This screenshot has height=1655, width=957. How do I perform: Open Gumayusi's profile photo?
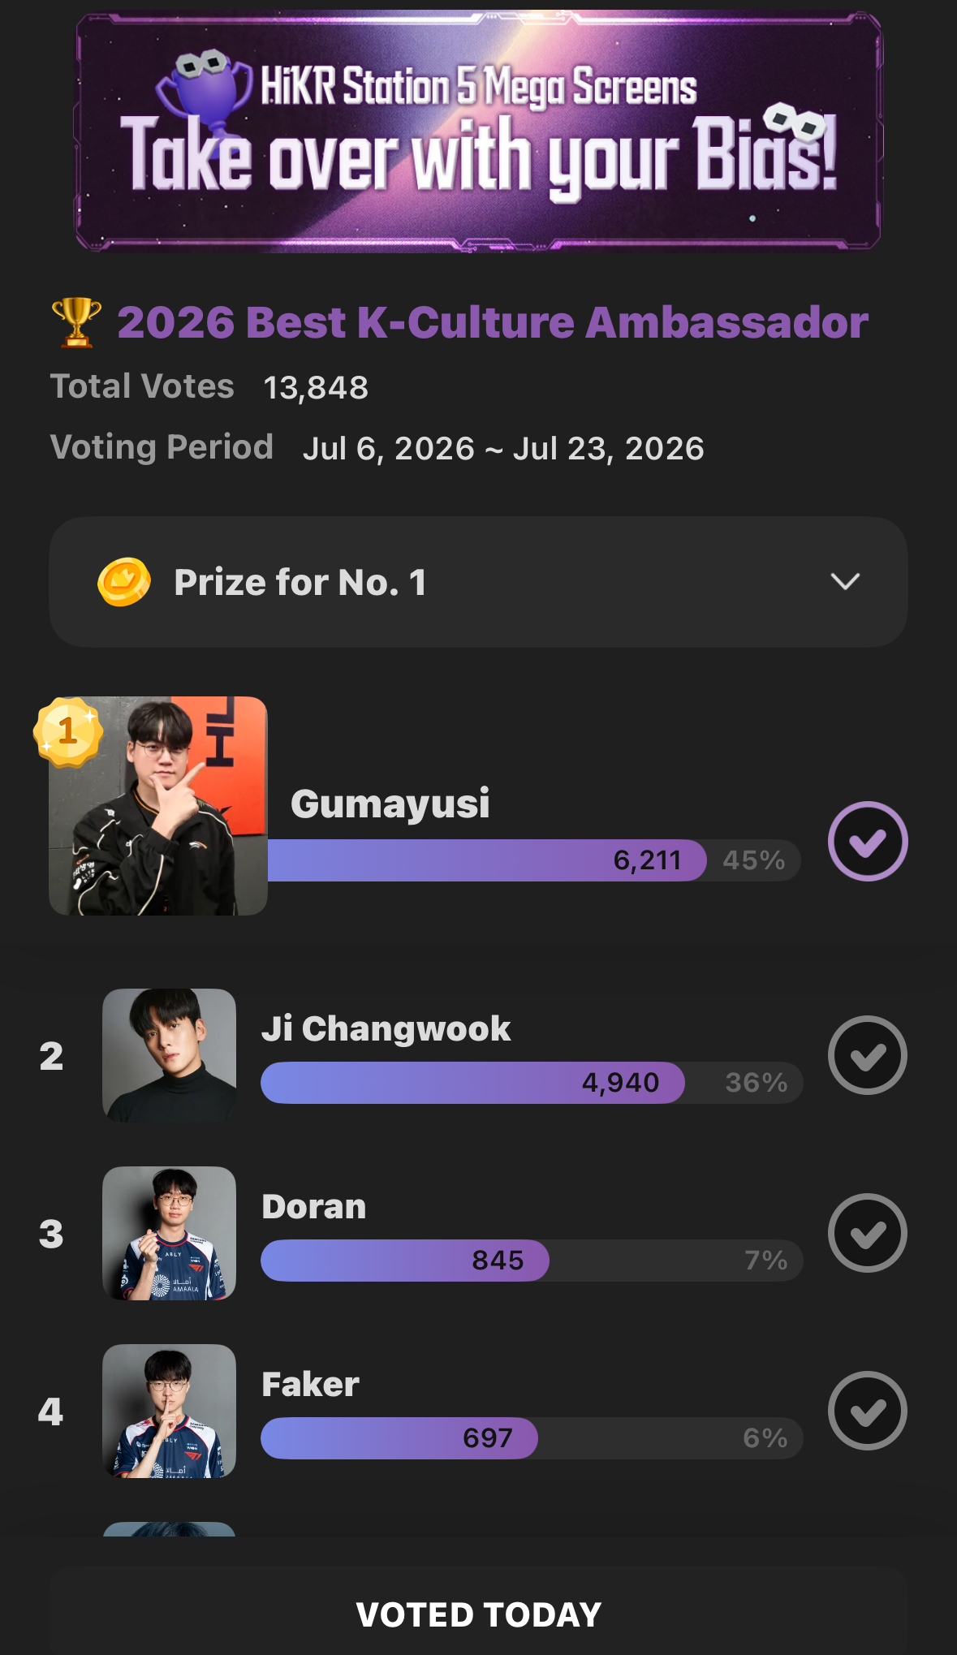(158, 806)
